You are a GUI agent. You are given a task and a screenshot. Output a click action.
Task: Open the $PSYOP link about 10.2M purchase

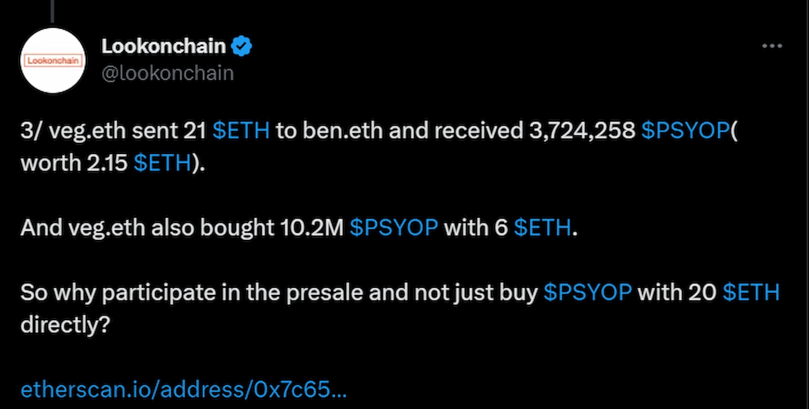coord(394,228)
